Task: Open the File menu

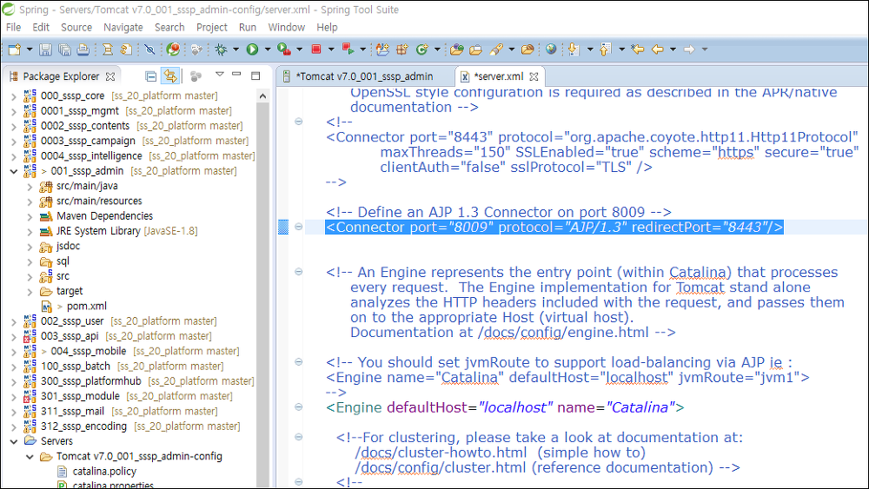Action: point(13,27)
